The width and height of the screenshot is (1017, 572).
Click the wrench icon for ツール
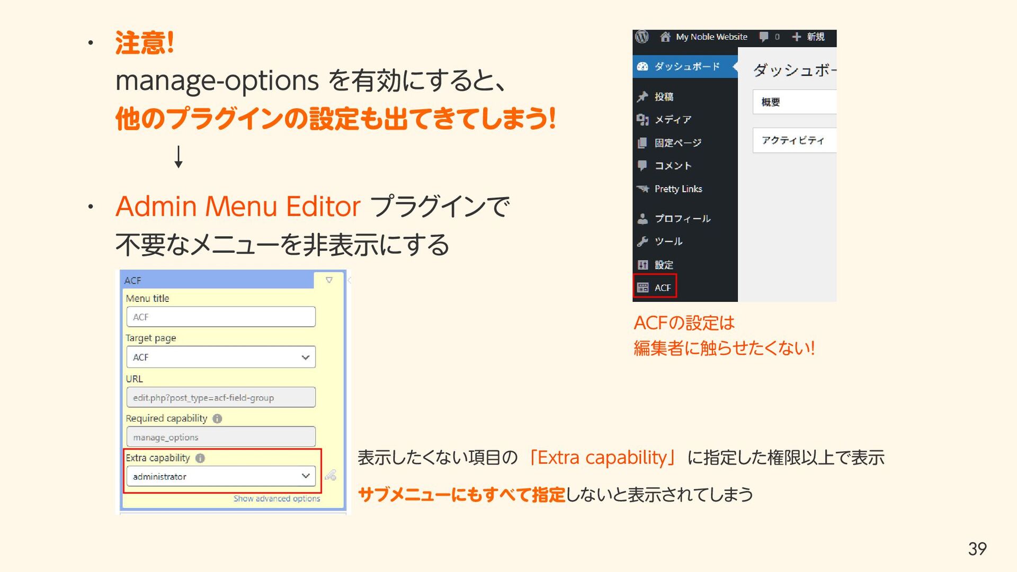pyautogui.click(x=643, y=242)
